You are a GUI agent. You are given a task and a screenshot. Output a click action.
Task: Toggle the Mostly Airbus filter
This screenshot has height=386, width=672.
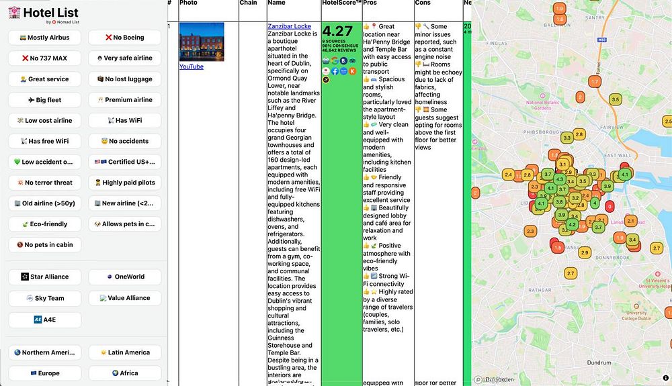44,37
